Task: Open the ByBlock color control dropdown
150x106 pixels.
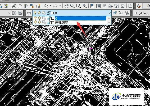Action: 141,13
